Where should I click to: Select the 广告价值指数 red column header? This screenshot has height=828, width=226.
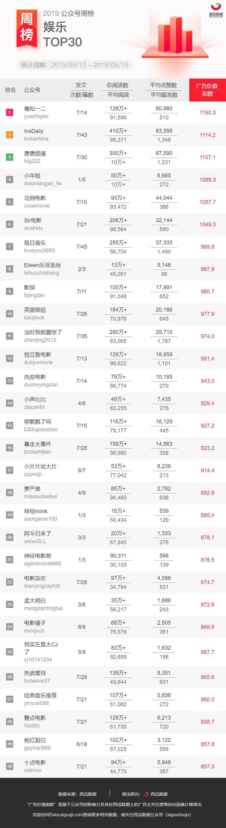(x=208, y=90)
